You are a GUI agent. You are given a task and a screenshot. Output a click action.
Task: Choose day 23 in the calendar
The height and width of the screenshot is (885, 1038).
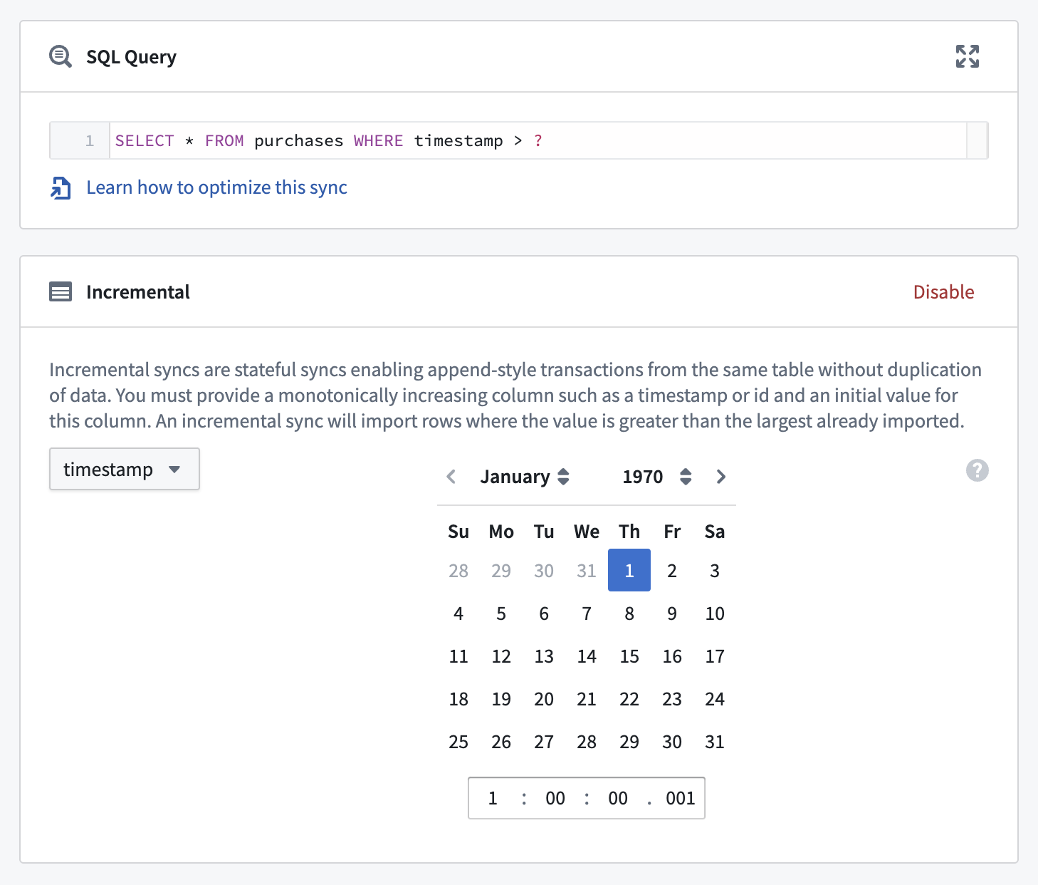672,698
